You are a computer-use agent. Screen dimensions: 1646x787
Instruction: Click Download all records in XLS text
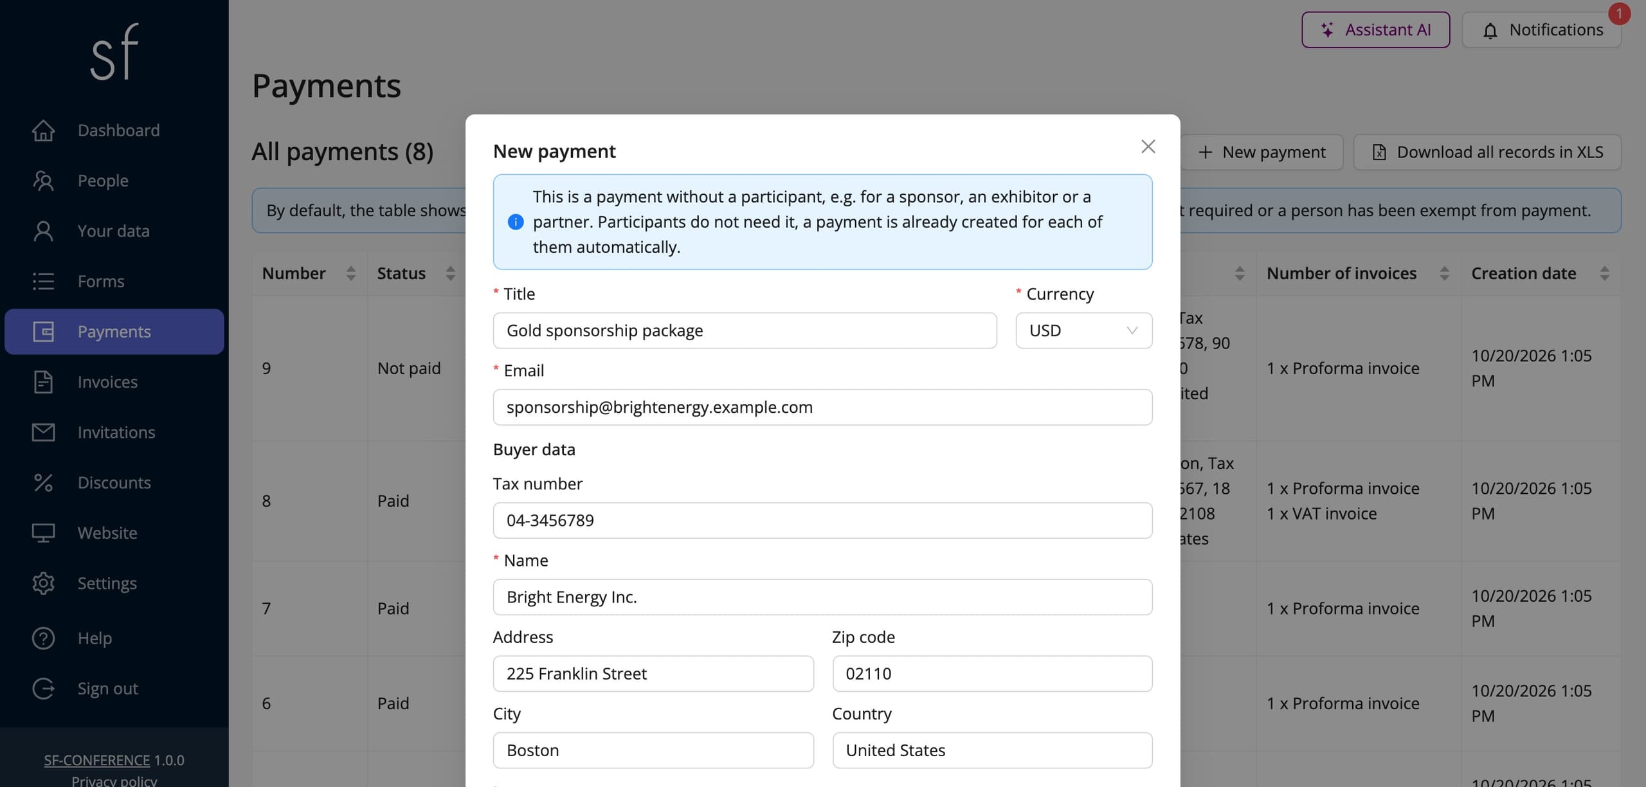[x=1500, y=152]
